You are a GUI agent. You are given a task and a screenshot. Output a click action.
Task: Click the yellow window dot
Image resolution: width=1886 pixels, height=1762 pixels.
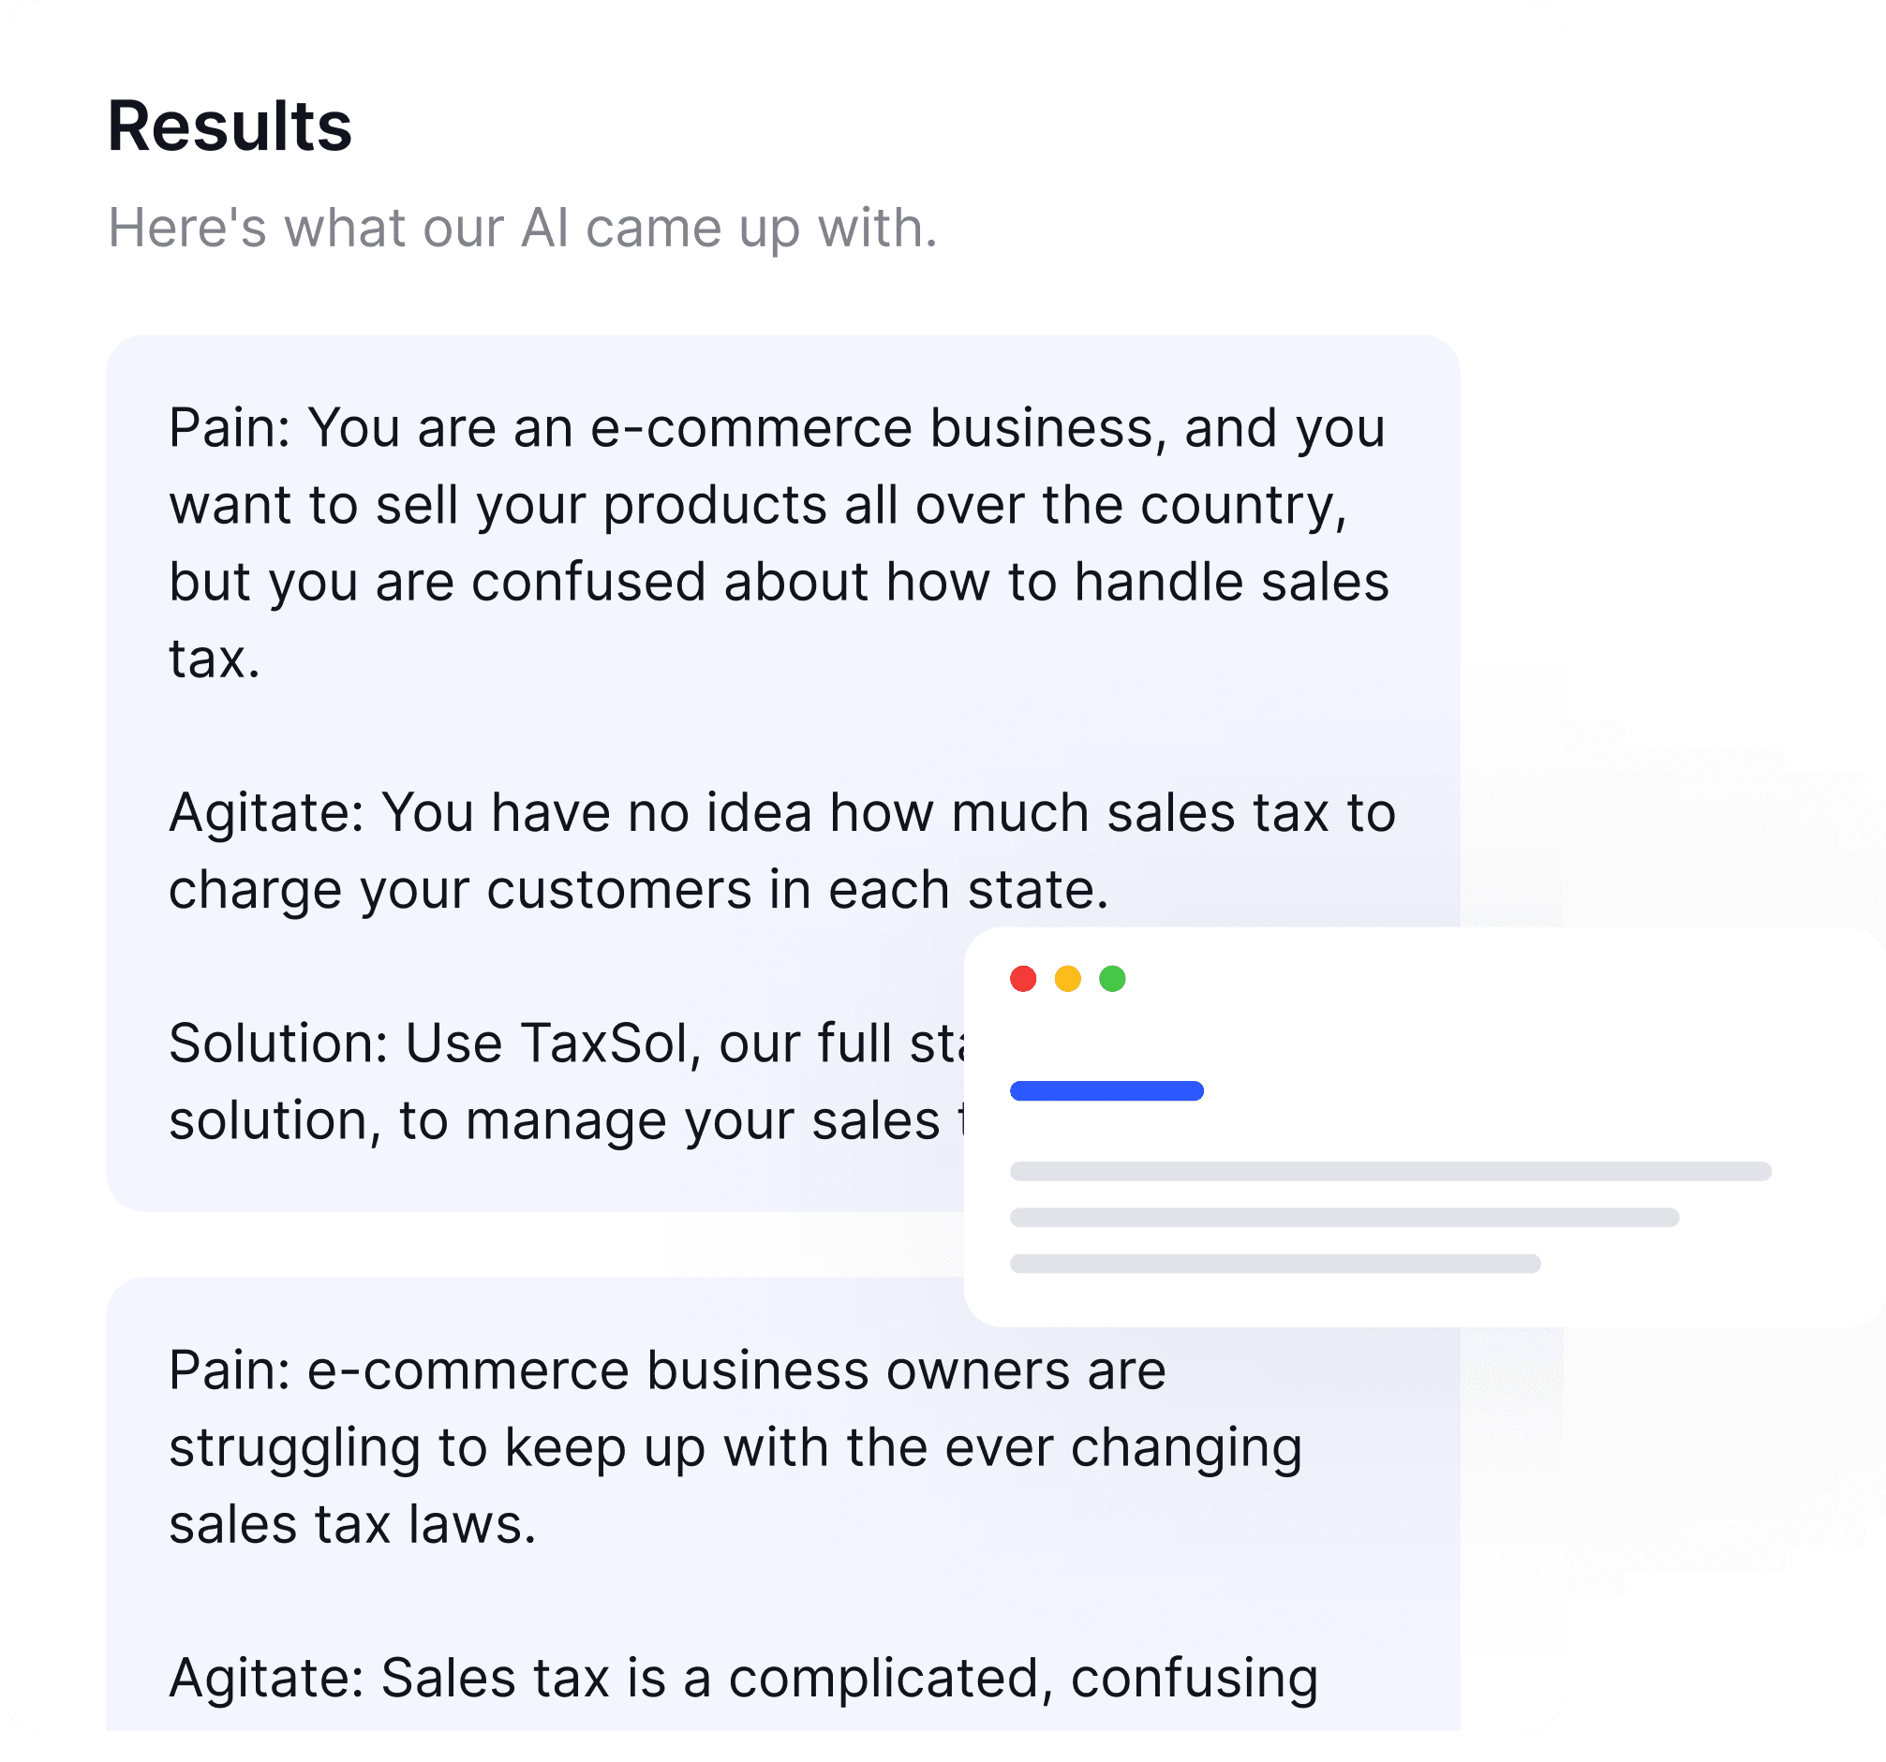1067,979
